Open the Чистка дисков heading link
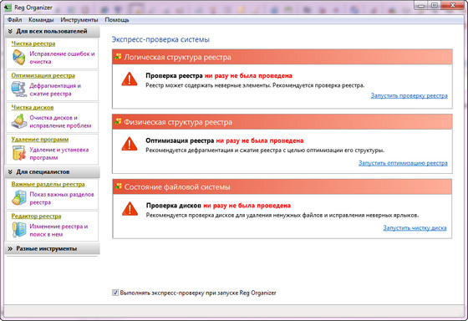468x321 pixels. point(33,108)
